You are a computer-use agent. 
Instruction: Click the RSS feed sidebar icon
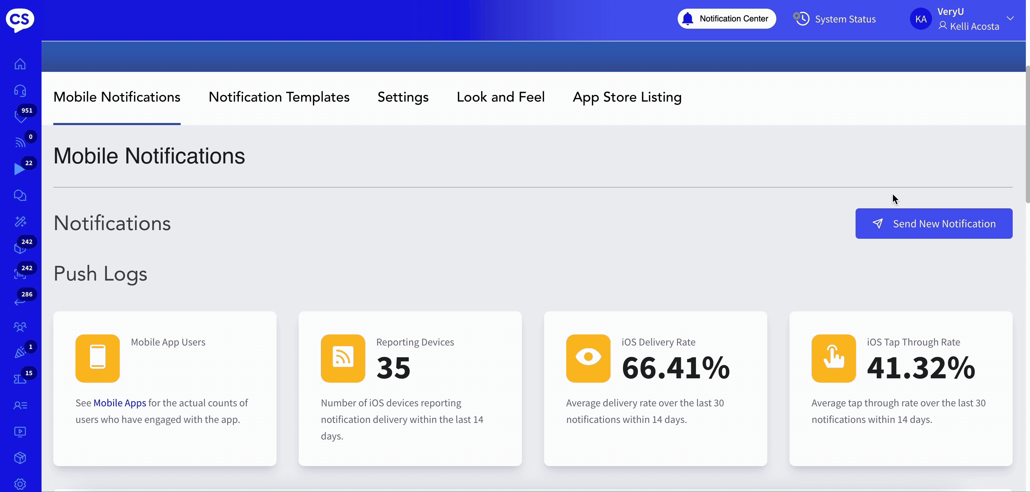[x=20, y=142]
